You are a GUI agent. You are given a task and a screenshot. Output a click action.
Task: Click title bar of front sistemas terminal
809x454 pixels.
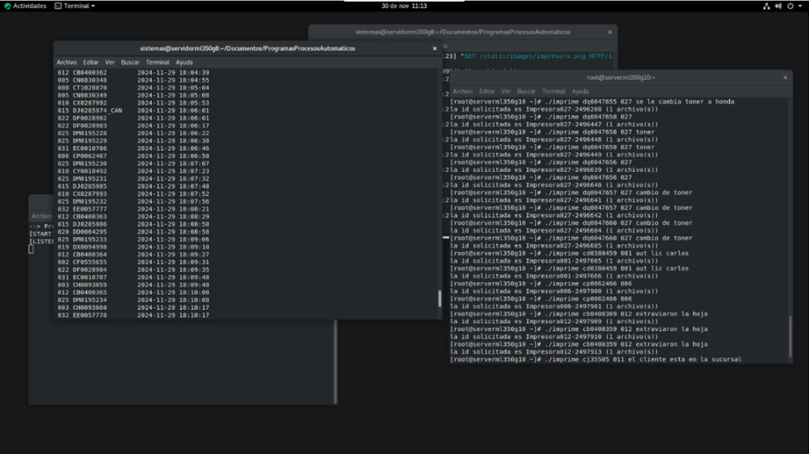pos(248,48)
